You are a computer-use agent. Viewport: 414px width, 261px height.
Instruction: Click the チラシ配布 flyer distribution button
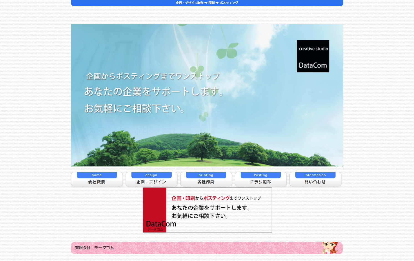[x=261, y=182]
